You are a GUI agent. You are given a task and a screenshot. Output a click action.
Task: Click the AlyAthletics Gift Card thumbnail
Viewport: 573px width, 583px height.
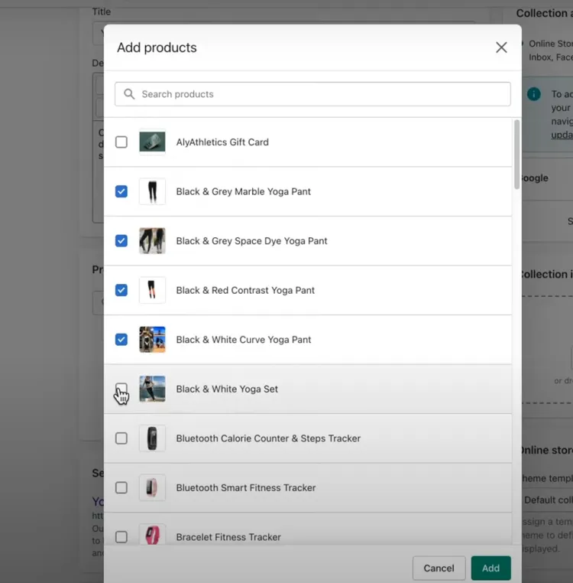[x=152, y=142]
